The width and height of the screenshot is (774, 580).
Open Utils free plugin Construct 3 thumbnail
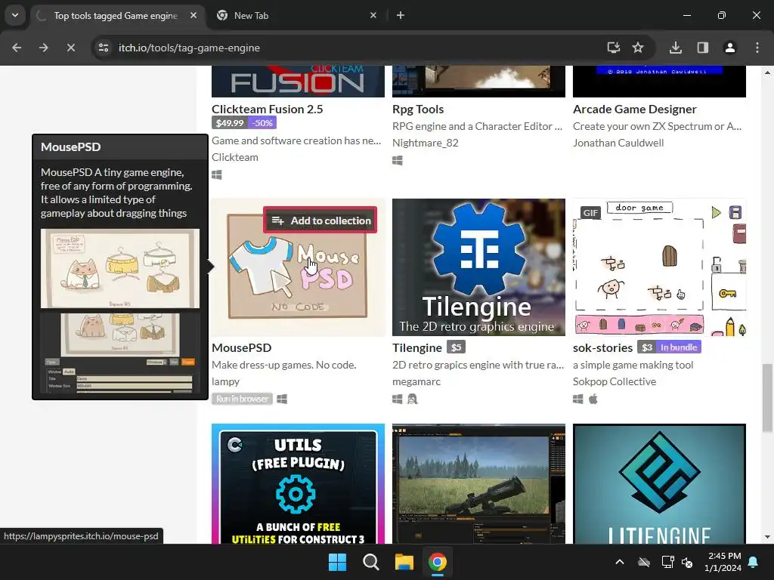coord(298,484)
